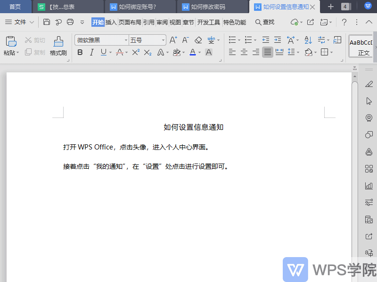Toggle bold formatting
The image size is (377, 282).
(x=80, y=52)
